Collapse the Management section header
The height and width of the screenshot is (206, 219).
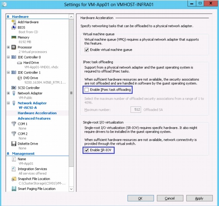tap(8, 153)
